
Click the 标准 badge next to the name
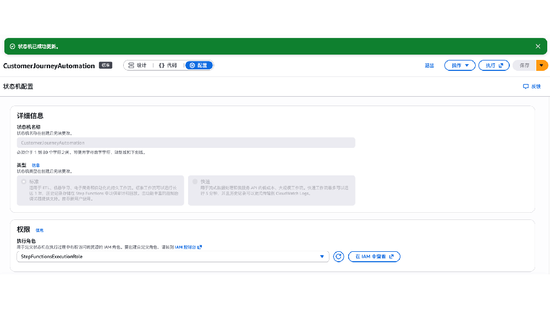point(106,65)
